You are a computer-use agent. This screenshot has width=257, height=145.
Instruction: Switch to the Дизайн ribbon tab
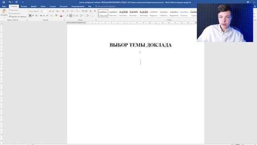click(x=34, y=6)
